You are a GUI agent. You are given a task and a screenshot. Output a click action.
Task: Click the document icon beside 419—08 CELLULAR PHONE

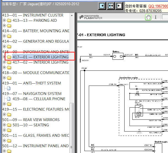(9, 99)
